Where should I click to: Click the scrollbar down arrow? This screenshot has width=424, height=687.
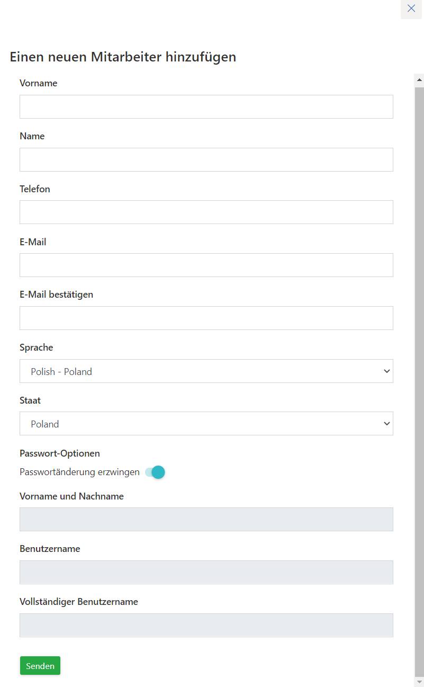click(x=419, y=682)
